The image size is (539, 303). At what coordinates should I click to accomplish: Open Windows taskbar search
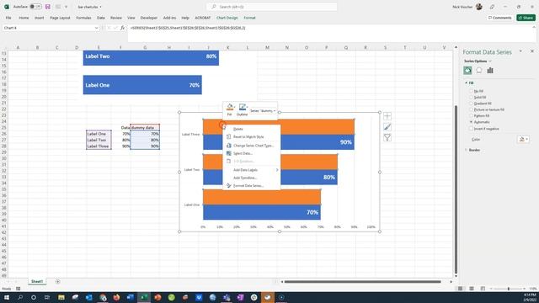20,297
